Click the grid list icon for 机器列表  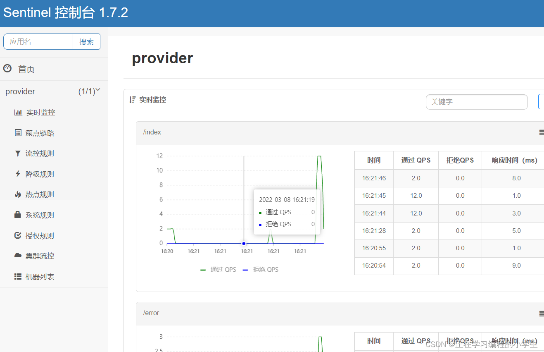[18, 276]
